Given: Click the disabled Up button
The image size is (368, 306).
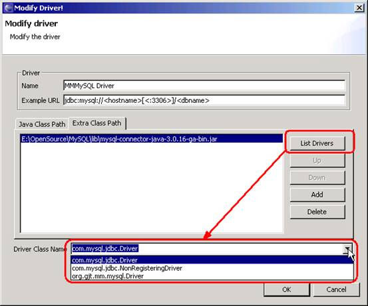Looking at the screenshot, I should pyautogui.click(x=317, y=161).
